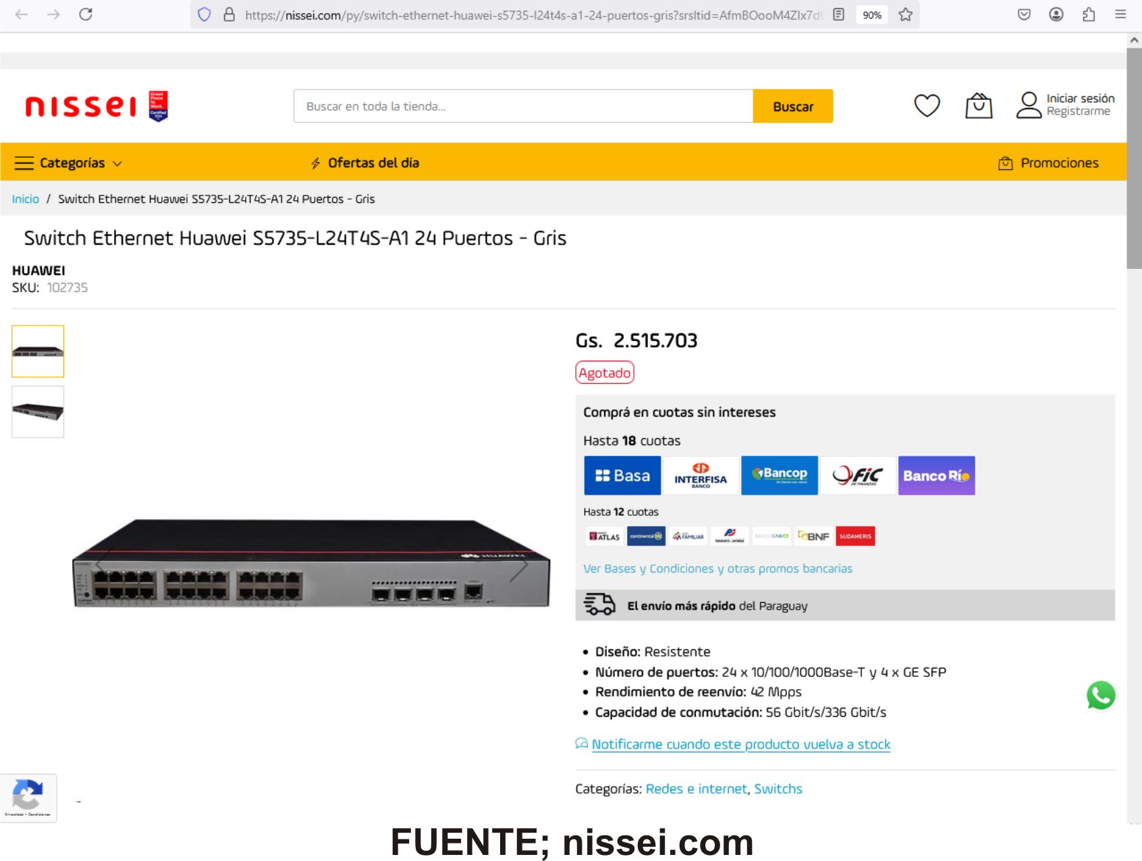This screenshot has height=861, width=1142.
Task: Expand the Categorías dropdown menu
Action: click(69, 163)
